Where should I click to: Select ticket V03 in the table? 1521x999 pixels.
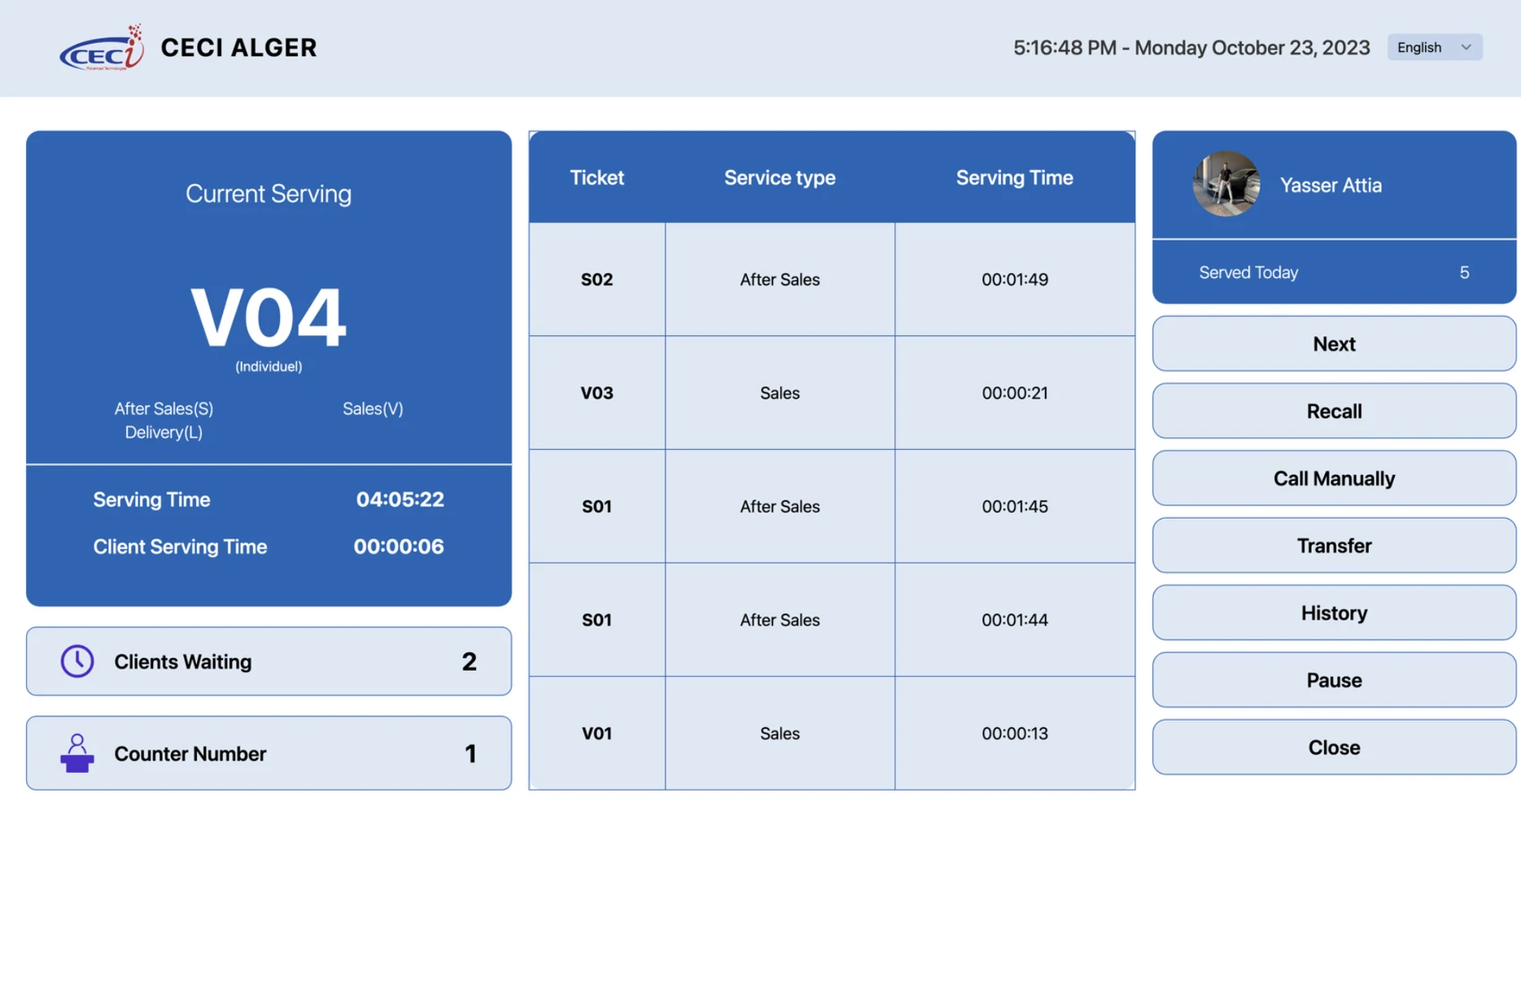[597, 393]
